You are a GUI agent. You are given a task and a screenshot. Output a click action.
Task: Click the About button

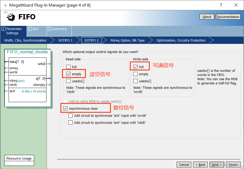(207, 17)
